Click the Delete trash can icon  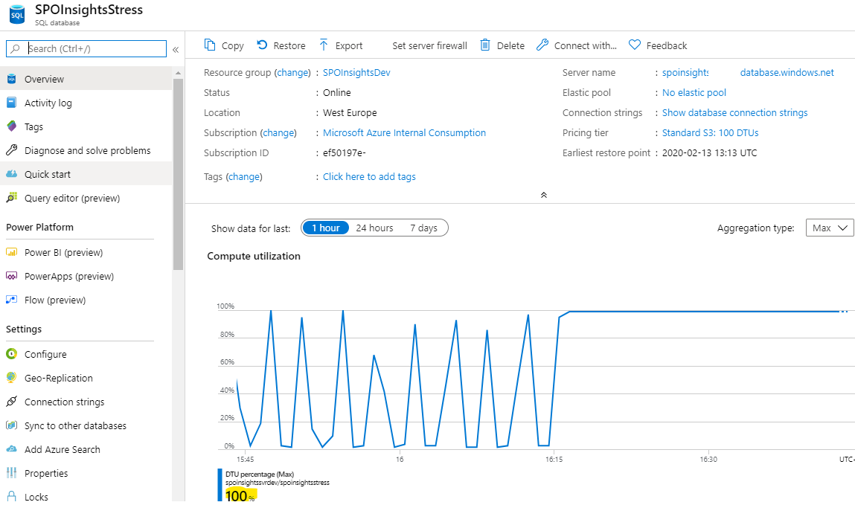click(484, 45)
